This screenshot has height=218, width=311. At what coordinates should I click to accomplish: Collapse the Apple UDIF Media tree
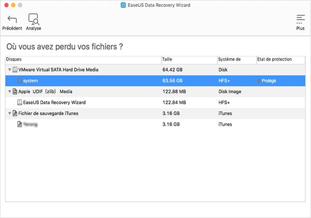click(9, 91)
